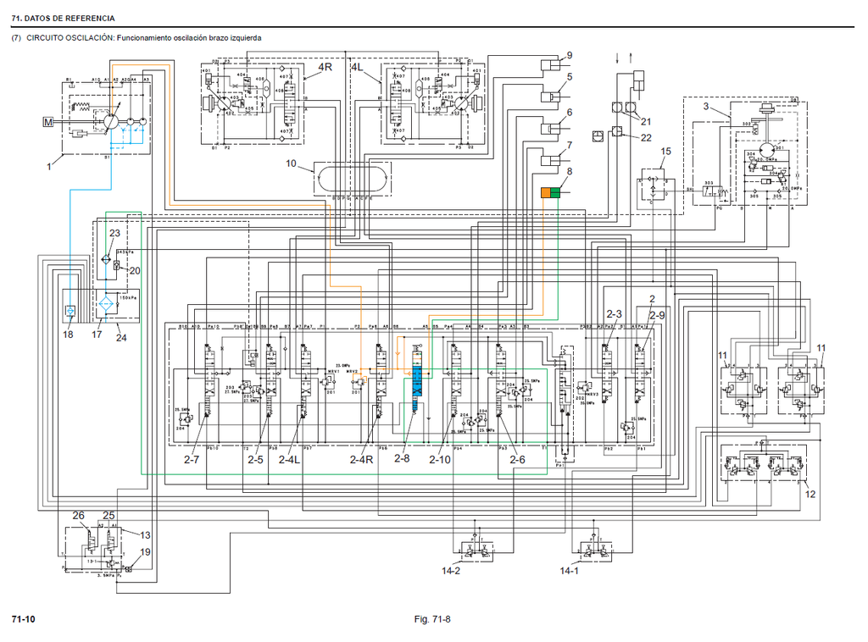Screen dimensions: 868x642
Task: Click the cylinder symbol next to label 7
Action: (x=551, y=161)
